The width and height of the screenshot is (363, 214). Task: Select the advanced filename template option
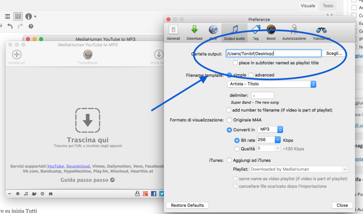[251, 75]
